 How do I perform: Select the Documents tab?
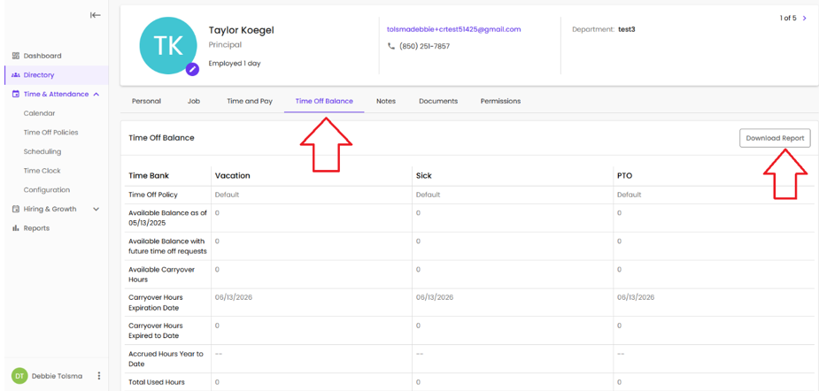(x=437, y=101)
